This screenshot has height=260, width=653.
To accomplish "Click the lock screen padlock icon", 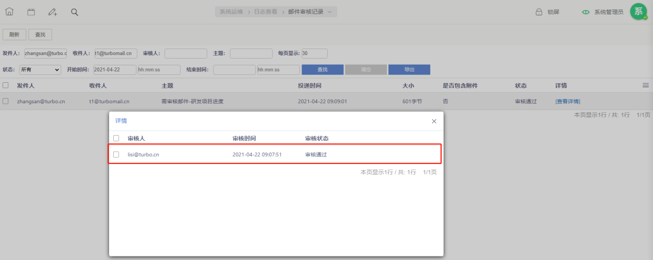I will (x=539, y=12).
